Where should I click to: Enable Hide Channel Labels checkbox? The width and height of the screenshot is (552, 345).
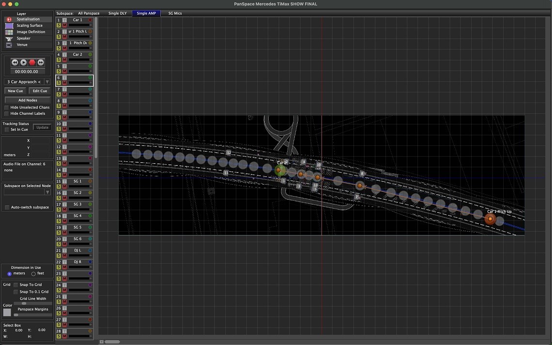click(x=7, y=113)
